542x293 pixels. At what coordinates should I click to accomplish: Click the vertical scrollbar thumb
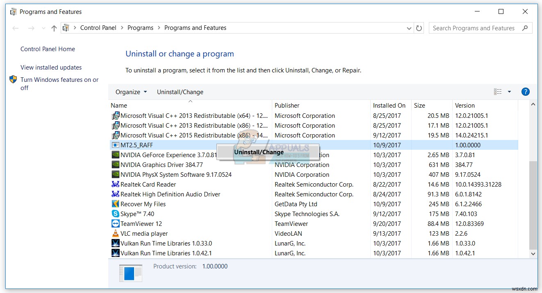[533, 205]
